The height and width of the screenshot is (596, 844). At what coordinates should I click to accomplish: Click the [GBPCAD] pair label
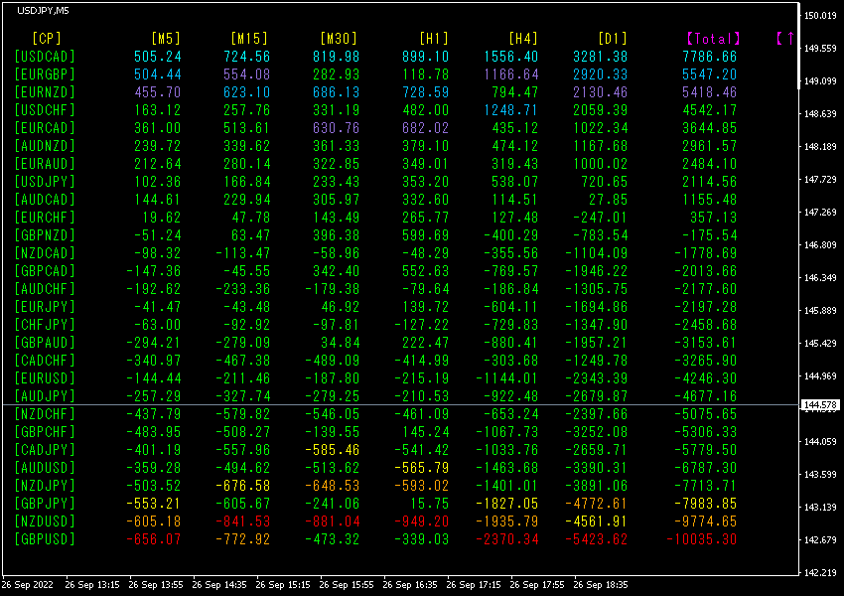(46, 271)
